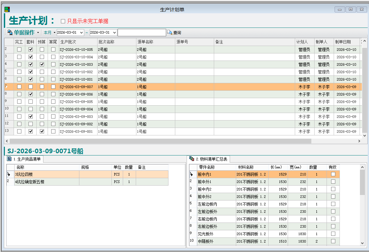Expand the 本月 period dropdown
The image size is (369, 252).
(54, 33)
